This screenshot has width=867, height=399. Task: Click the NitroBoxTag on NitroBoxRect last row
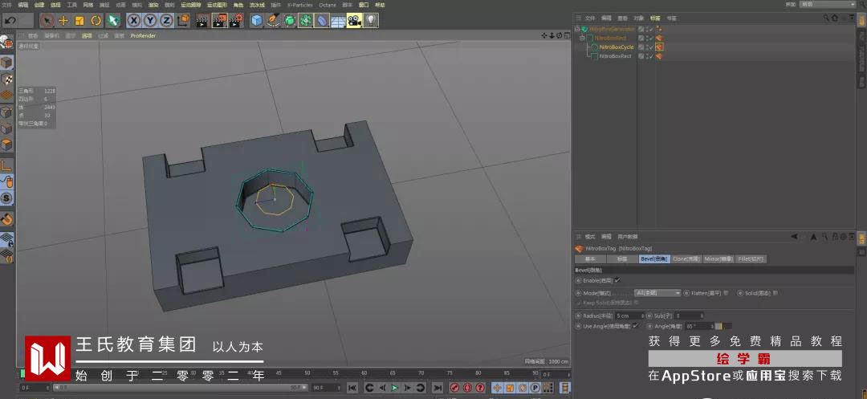(659, 56)
